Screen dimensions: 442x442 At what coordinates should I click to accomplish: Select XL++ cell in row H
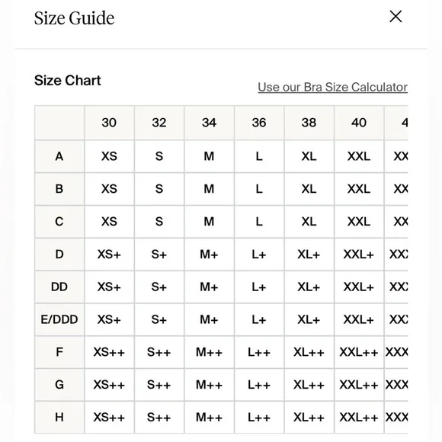click(309, 418)
